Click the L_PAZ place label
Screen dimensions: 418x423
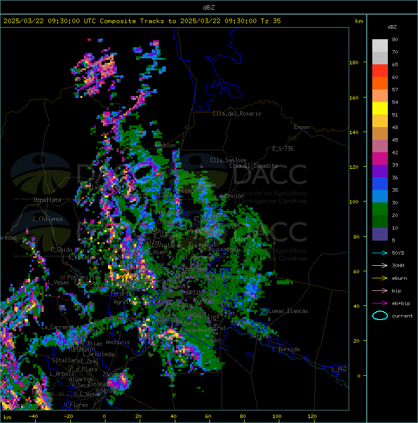pos(339,369)
